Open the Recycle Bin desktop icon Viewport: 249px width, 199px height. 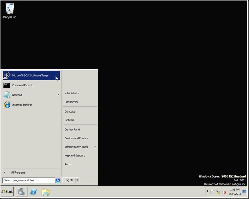click(10, 11)
